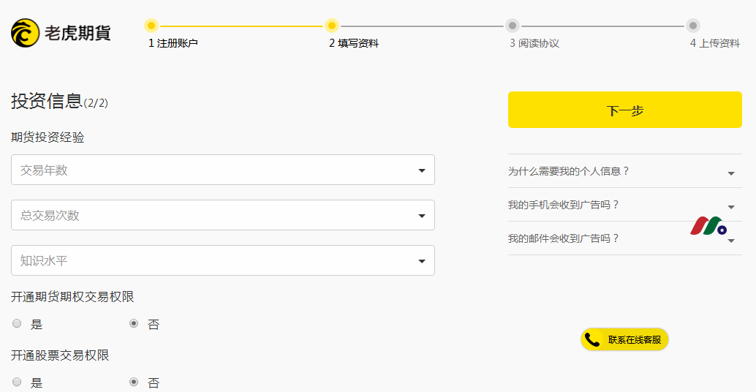
Task: Click the tiger logo icon
Action: tap(25, 33)
